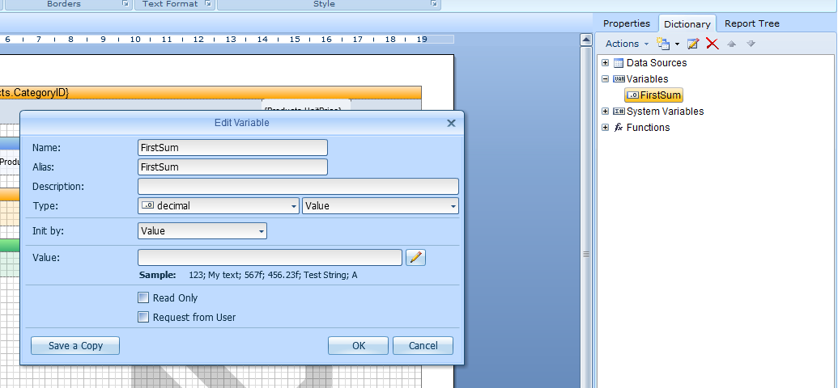Image resolution: width=838 pixels, height=388 pixels.
Task: Click the Cancel button
Action: [423, 346]
